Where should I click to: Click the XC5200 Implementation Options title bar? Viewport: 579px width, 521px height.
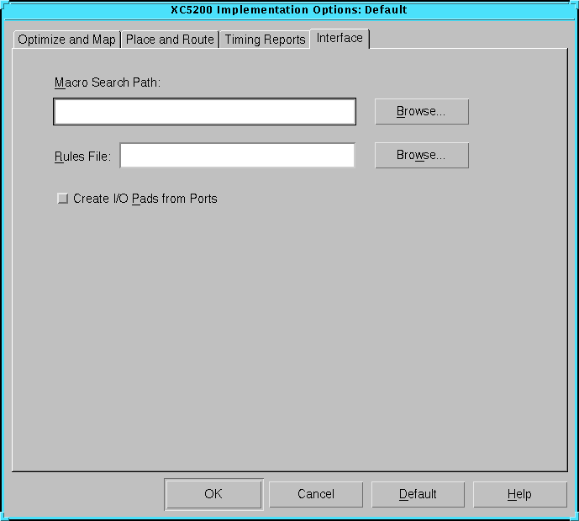coord(289,10)
